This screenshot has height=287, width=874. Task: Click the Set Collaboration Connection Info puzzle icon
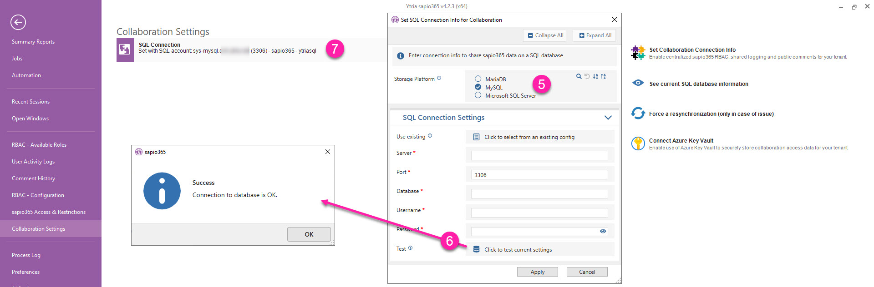638,53
